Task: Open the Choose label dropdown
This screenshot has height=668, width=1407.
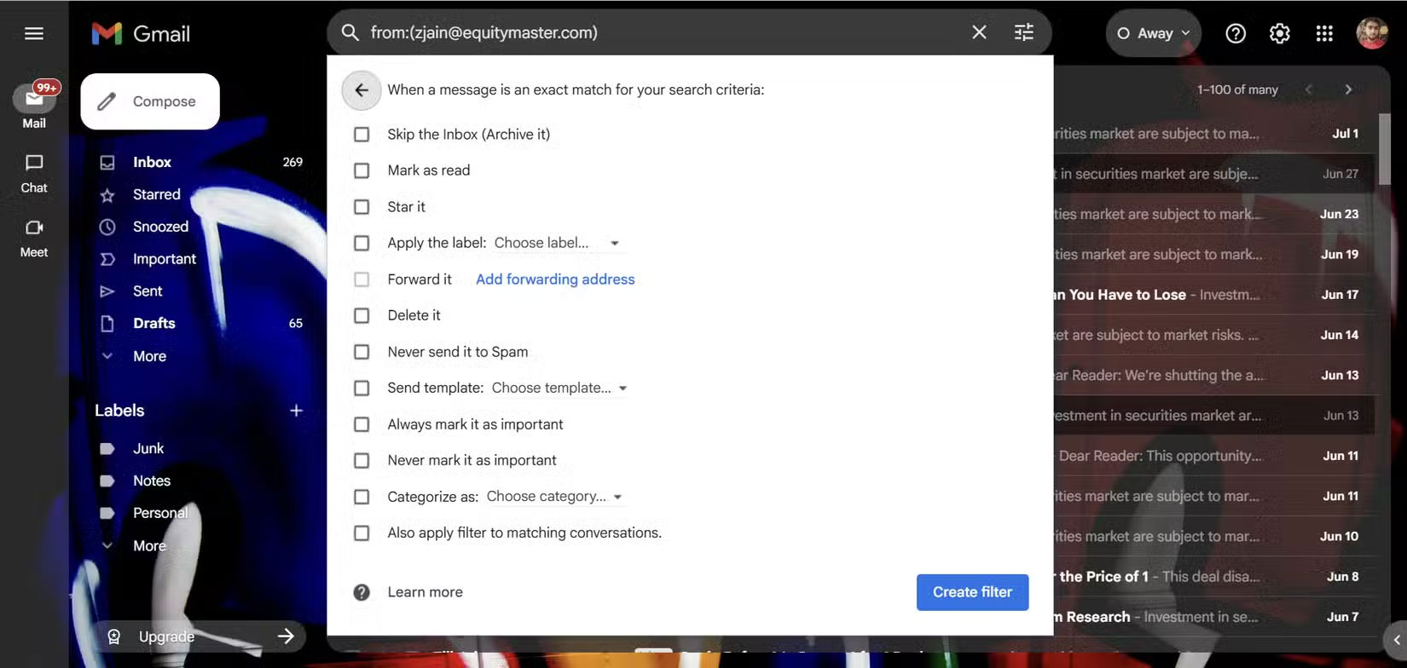Action: coord(557,243)
